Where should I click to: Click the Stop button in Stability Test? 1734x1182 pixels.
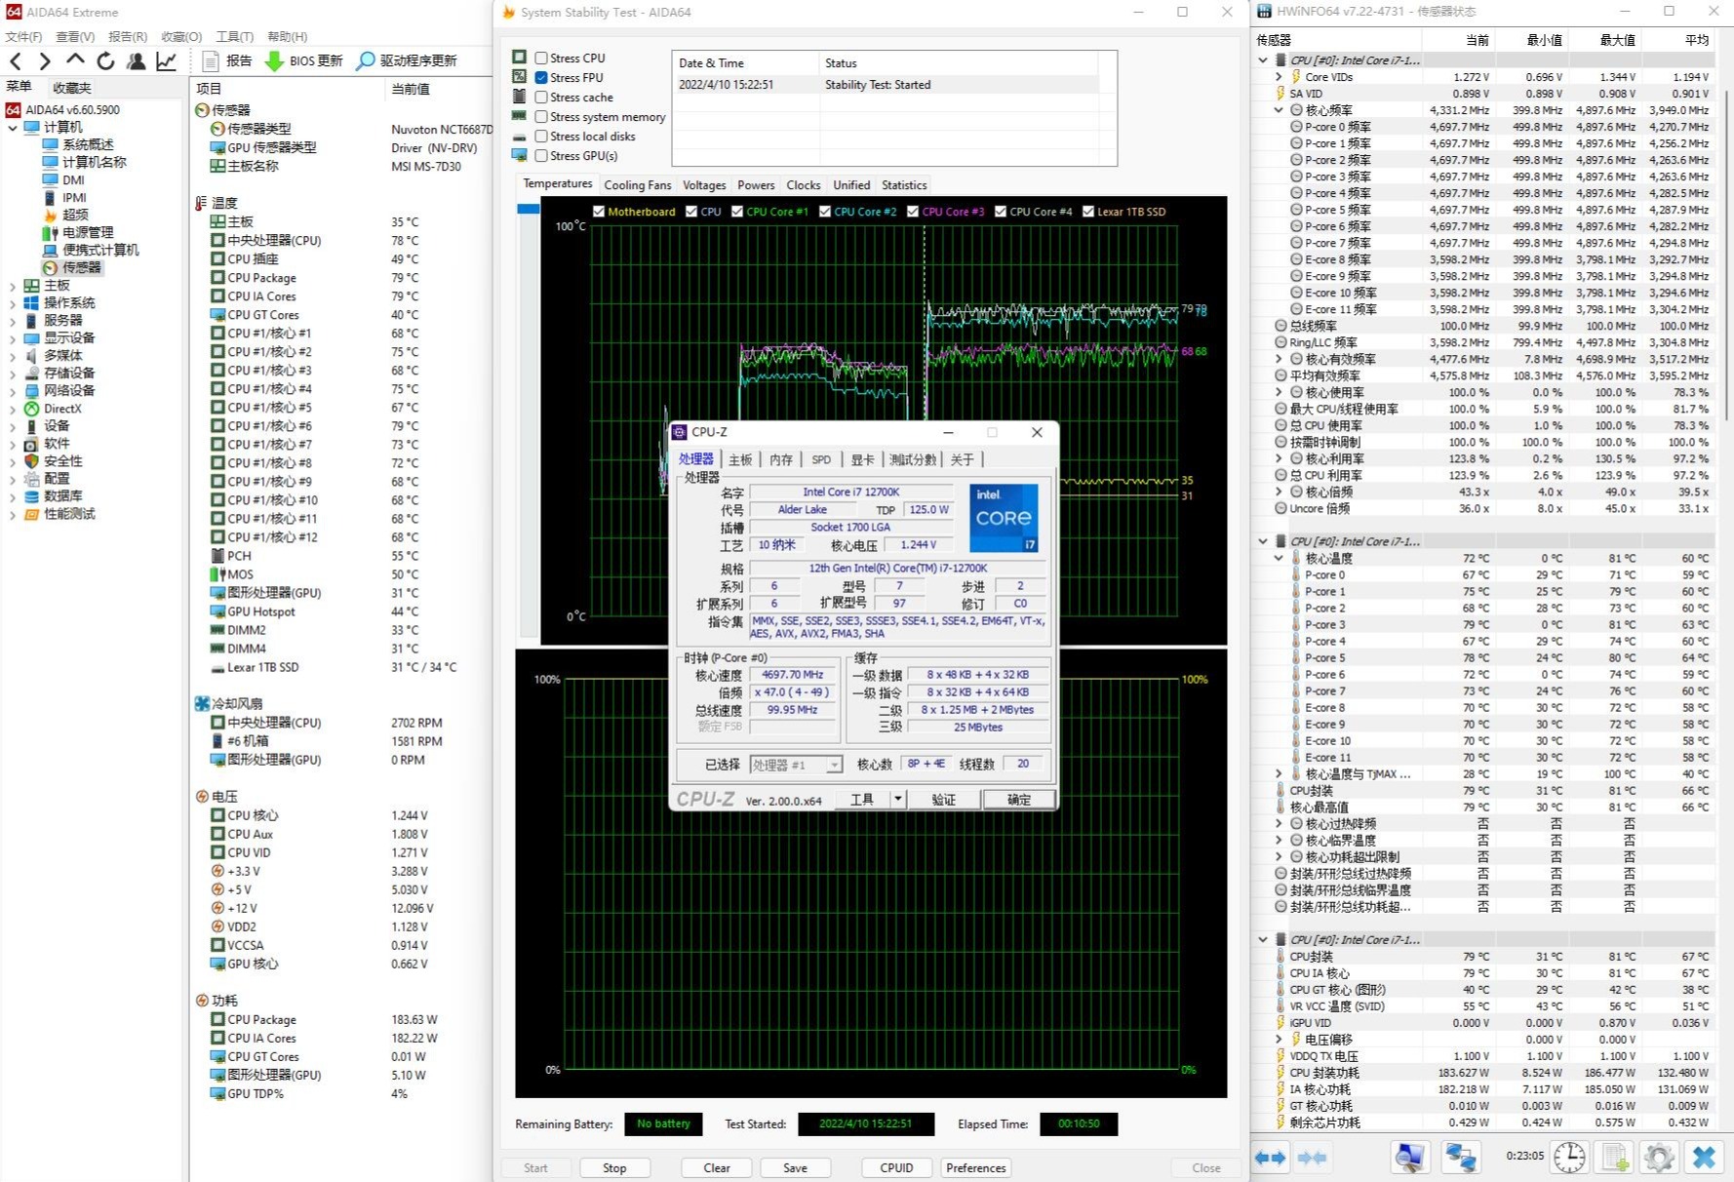click(614, 1167)
